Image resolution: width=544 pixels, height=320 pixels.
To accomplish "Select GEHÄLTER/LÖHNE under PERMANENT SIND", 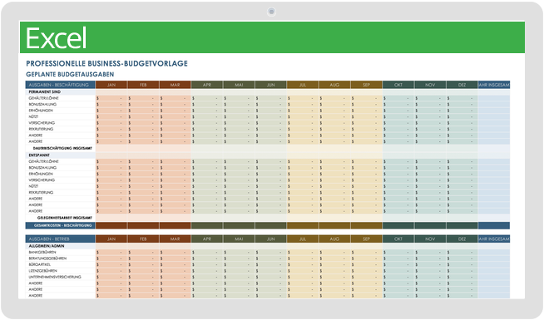I will pos(44,98).
